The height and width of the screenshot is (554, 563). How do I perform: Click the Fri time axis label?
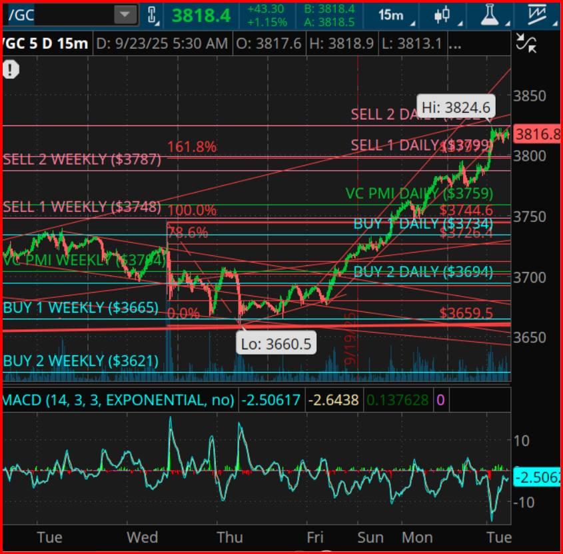click(315, 537)
